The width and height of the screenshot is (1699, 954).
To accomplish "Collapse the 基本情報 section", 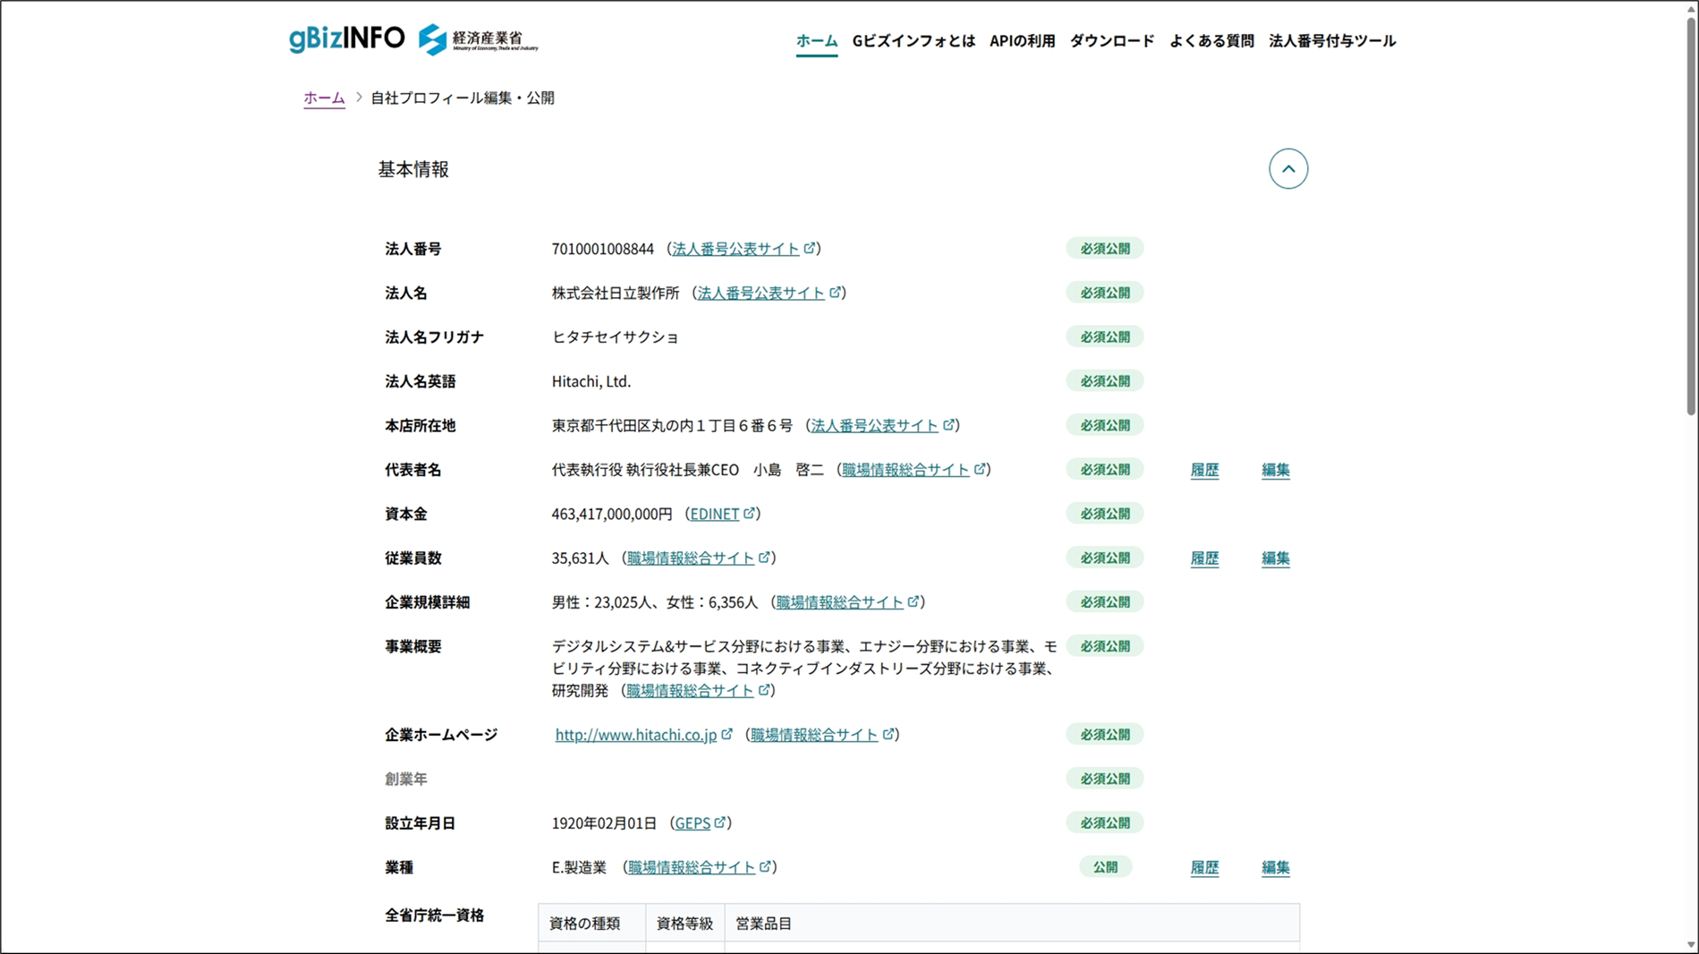I will click(1287, 168).
